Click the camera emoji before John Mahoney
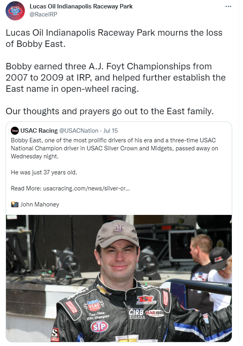Image resolution: width=243 pixels, height=346 pixels. (15, 204)
